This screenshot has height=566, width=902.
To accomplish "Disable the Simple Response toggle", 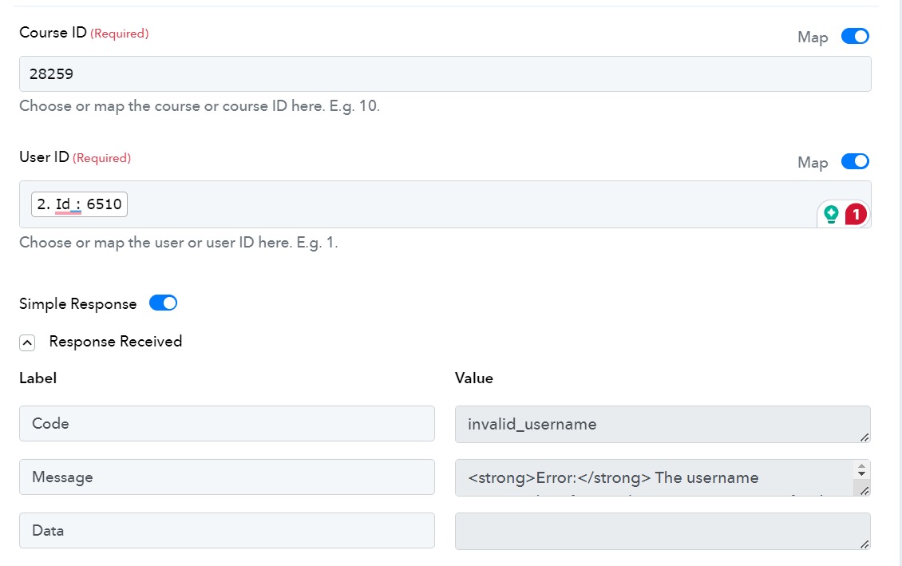I will 163,303.
